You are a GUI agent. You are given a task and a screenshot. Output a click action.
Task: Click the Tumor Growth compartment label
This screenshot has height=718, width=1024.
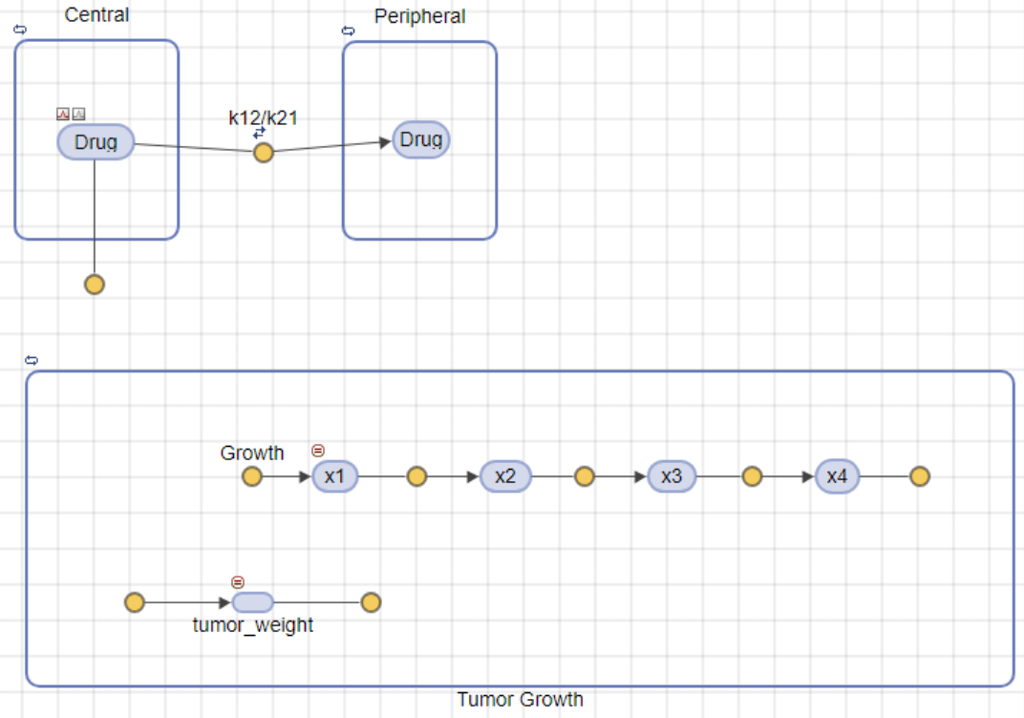click(x=520, y=700)
